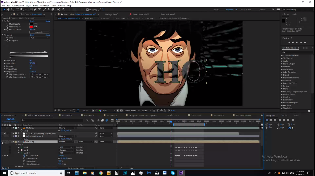Collapse the Mask 3 properties
Image resolution: width=315 pixels, height=176 pixels.
[x=19, y=153]
